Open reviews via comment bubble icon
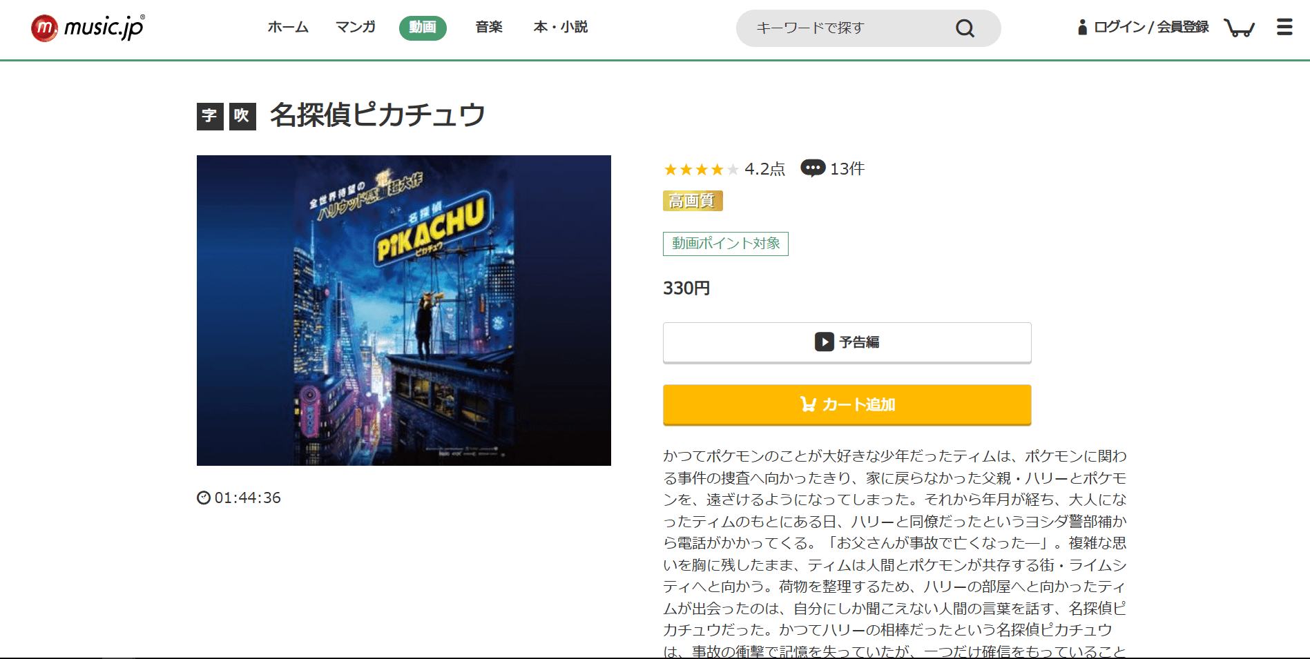 [813, 168]
